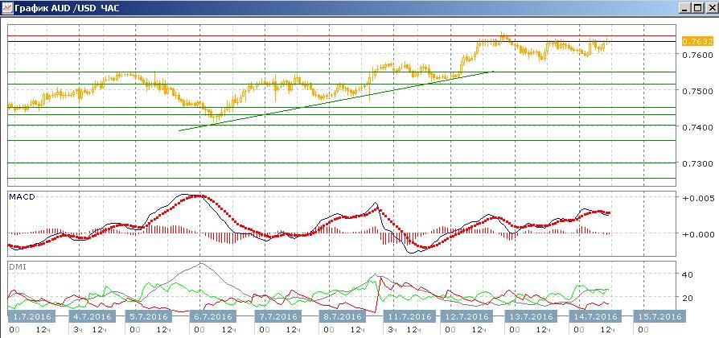Select the DMI indicator label
This screenshot has height=338, width=719.
click(x=17, y=266)
